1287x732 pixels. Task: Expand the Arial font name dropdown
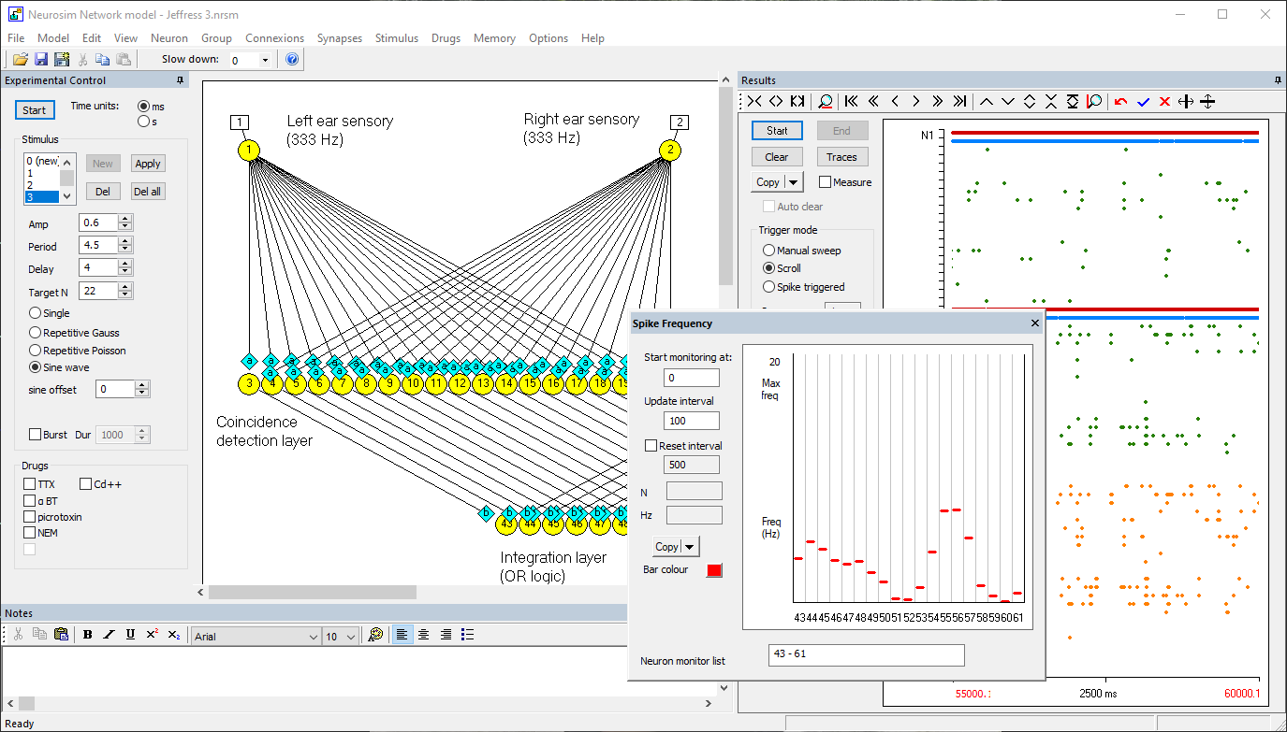(x=313, y=637)
